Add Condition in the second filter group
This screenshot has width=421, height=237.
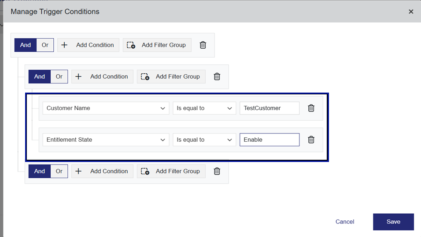102,76
